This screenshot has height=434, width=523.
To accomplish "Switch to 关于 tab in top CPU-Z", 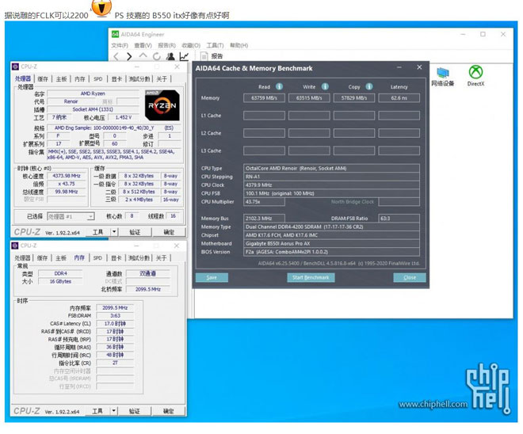I will click(x=162, y=79).
